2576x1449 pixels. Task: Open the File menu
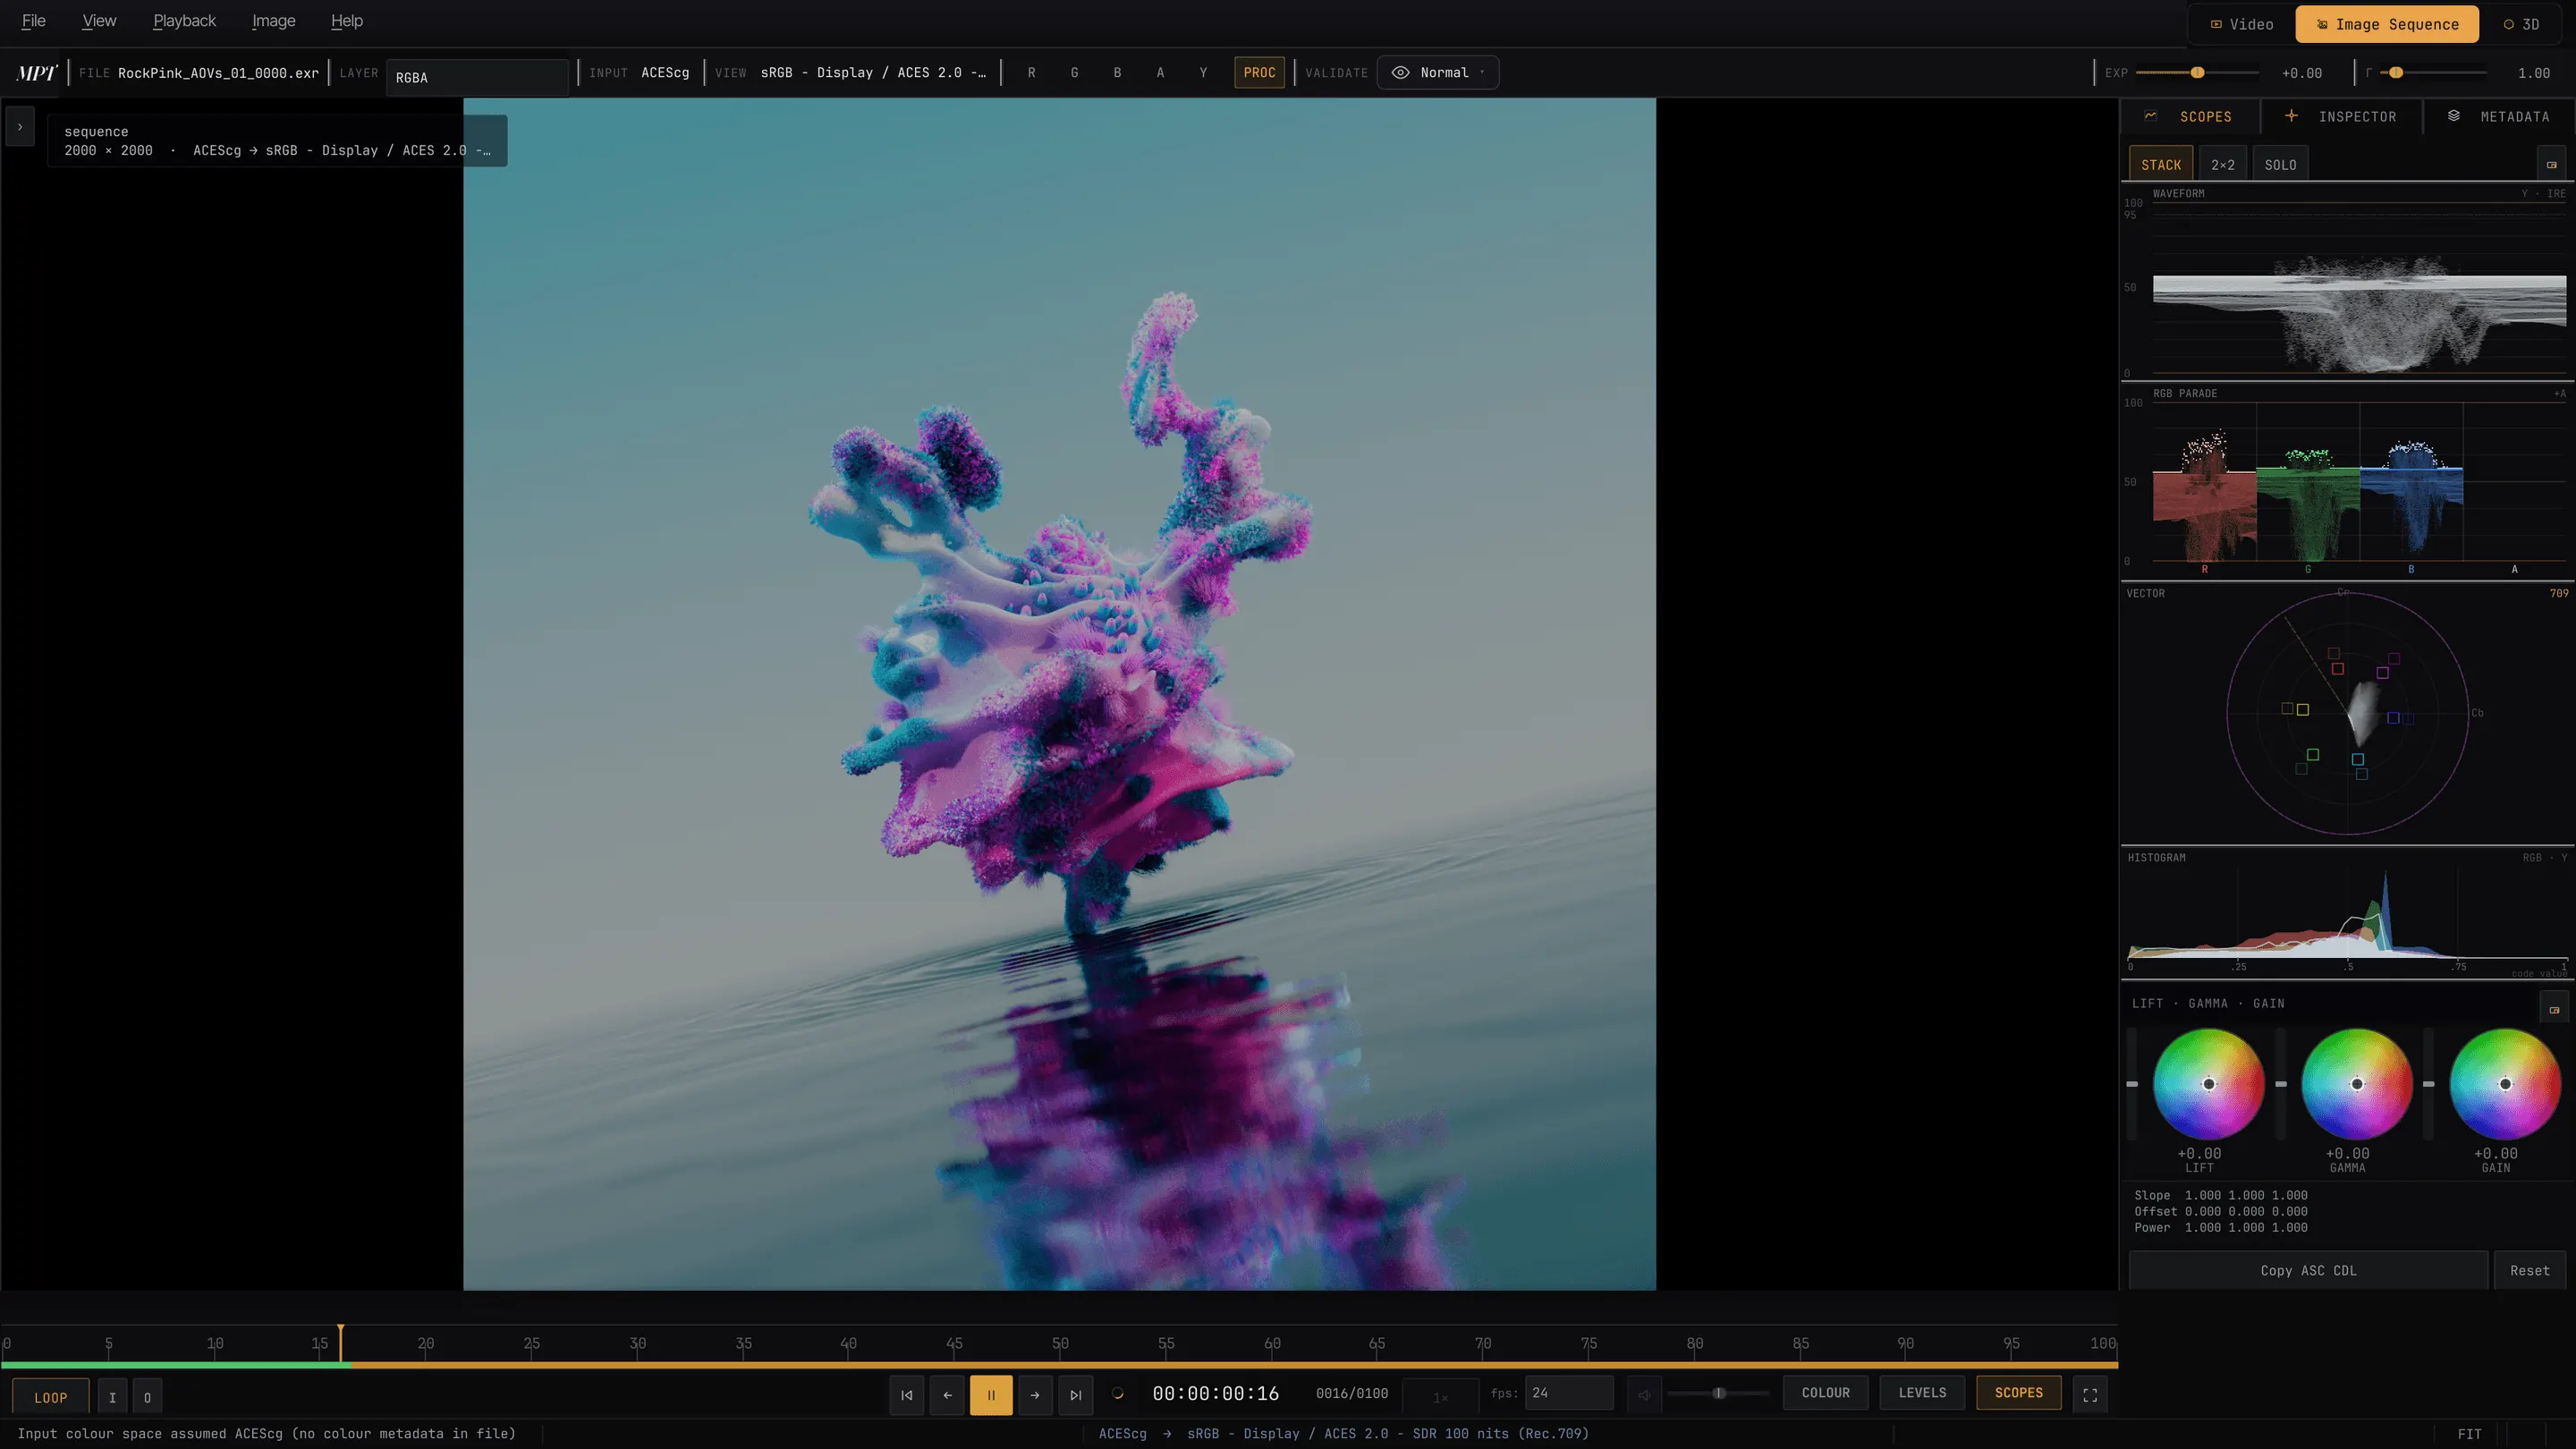pos(34,21)
